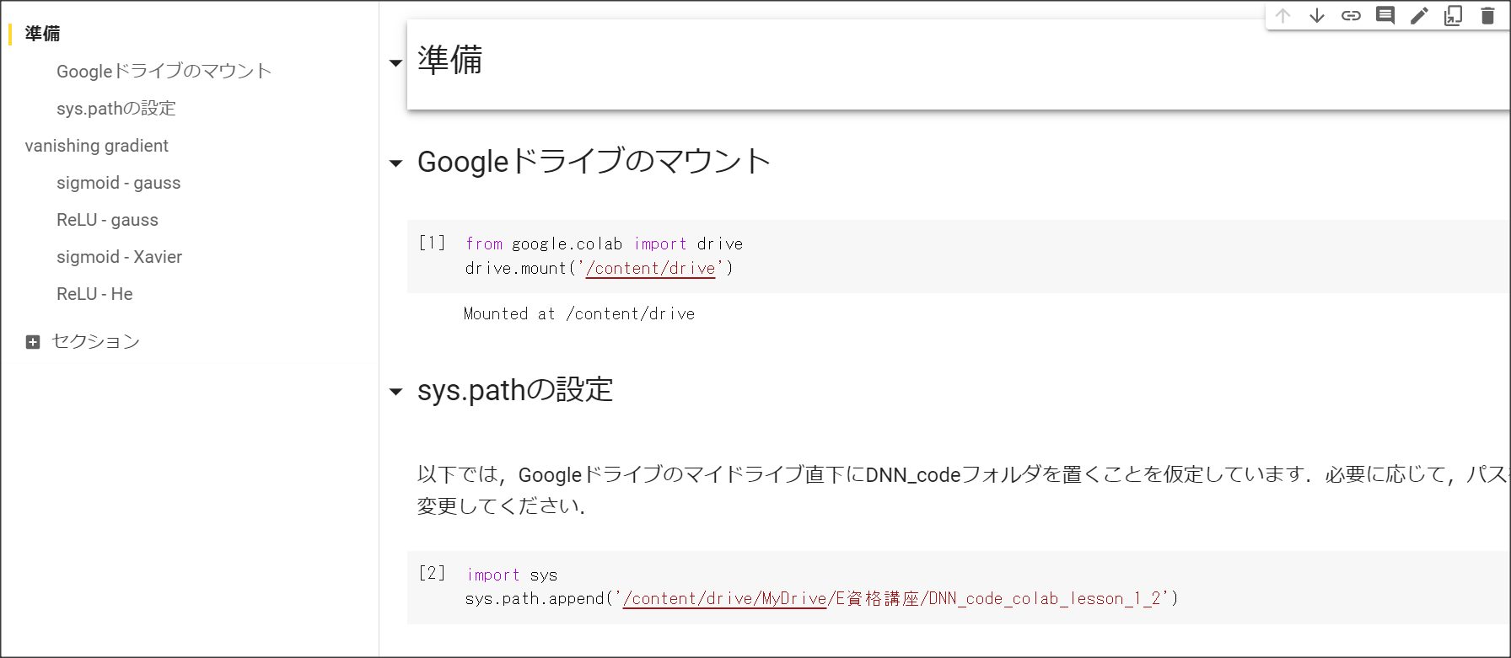Screen dimensions: 1511x658
Task: Run cell [1] drive mount
Action: 433,243
